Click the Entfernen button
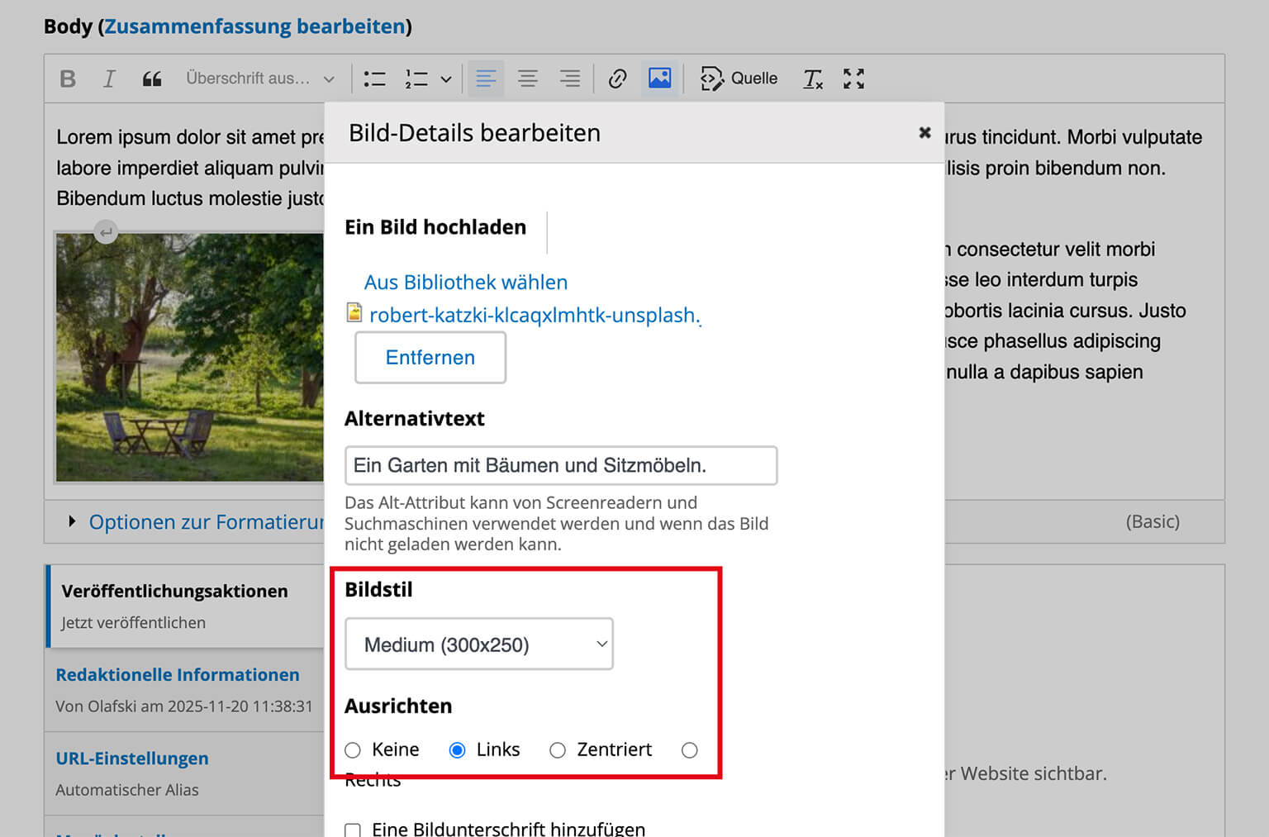This screenshot has width=1269, height=837. click(430, 357)
